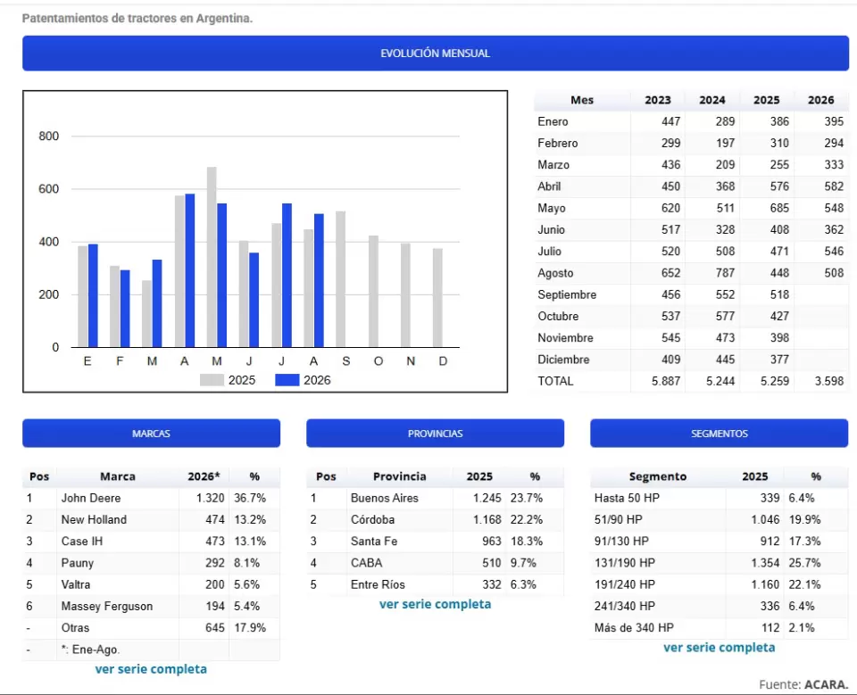Select the 2026 column header in monthly table
The width and height of the screenshot is (857, 695).
[821, 100]
